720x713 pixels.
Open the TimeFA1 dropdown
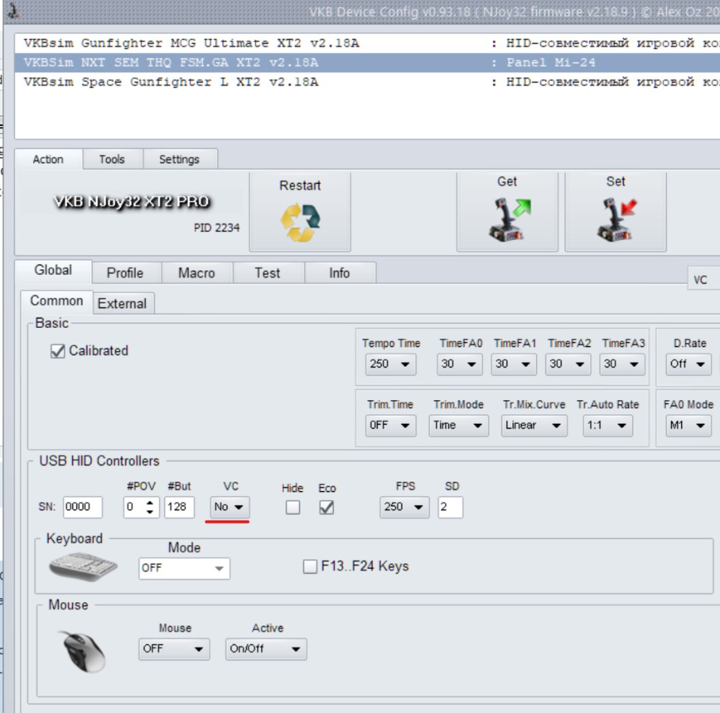513,364
